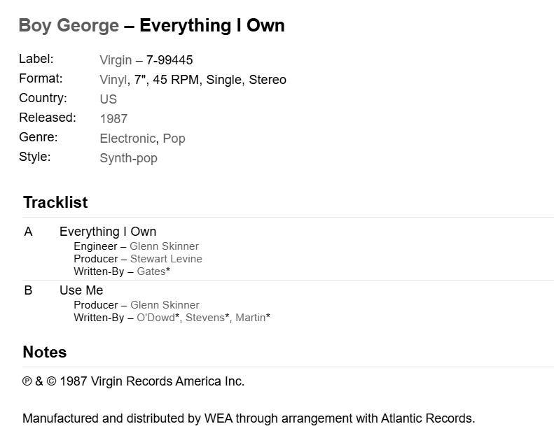Open producer Stewart Levine link
Screen dimensions: 554x438
(166, 259)
